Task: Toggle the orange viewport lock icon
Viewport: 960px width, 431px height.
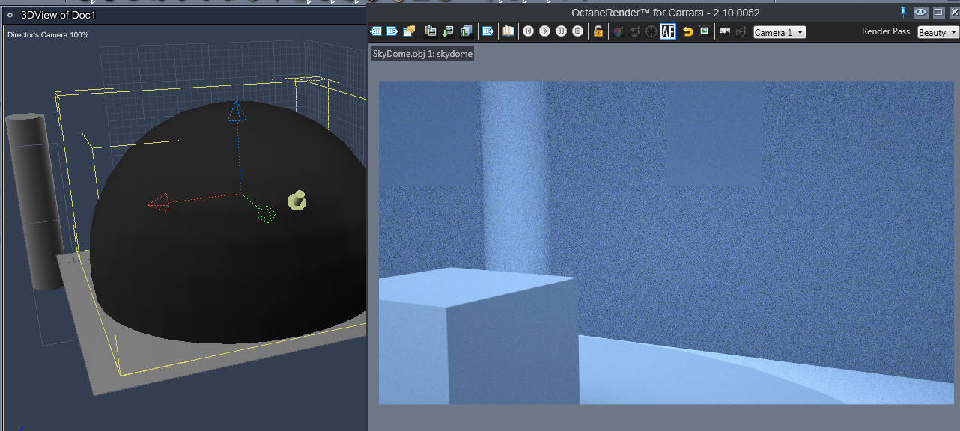Action: coord(598,31)
